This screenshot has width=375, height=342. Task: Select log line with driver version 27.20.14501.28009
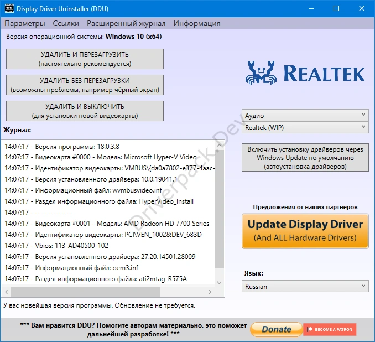[x=100, y=257]
